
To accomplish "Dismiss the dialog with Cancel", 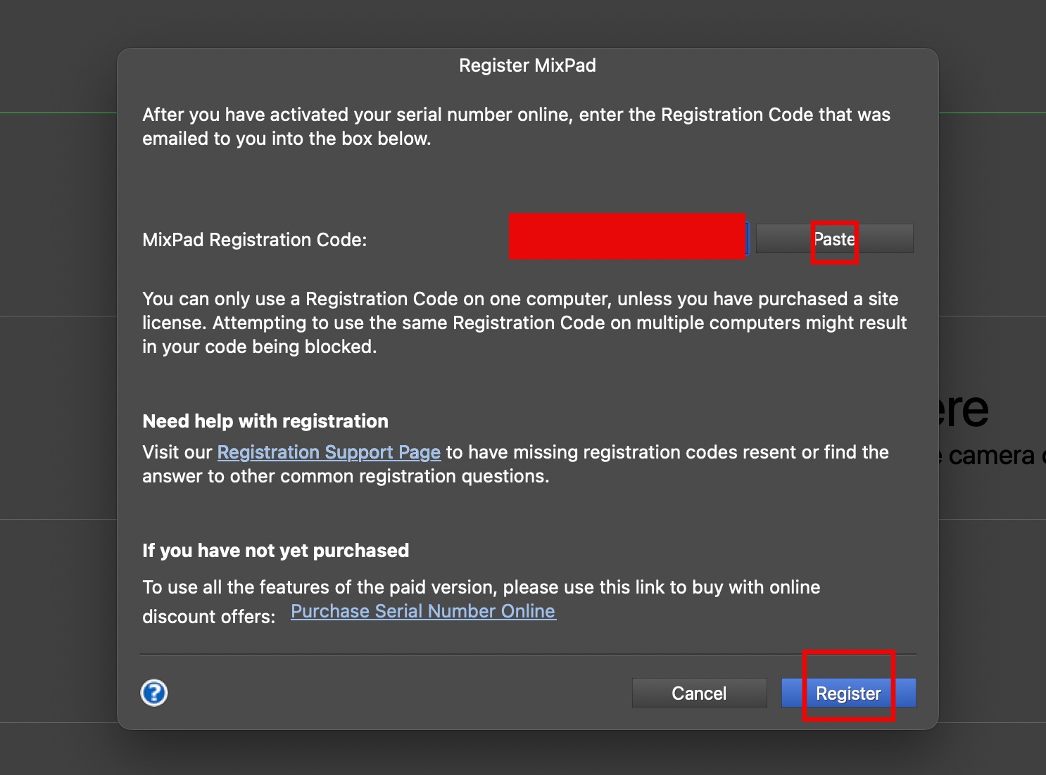I will pos(699,693).
